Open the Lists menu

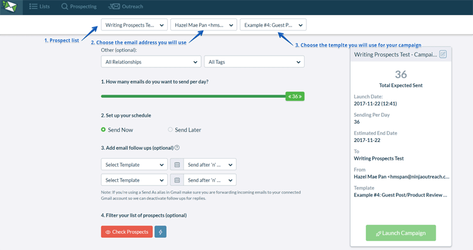40,6
